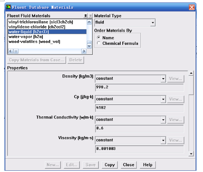Click View... button for Thermal Conductivity

click(175, 120)
